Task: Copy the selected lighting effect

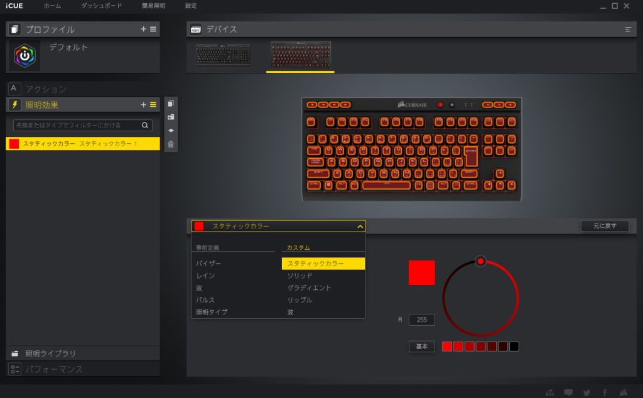Action: [171, 104]
